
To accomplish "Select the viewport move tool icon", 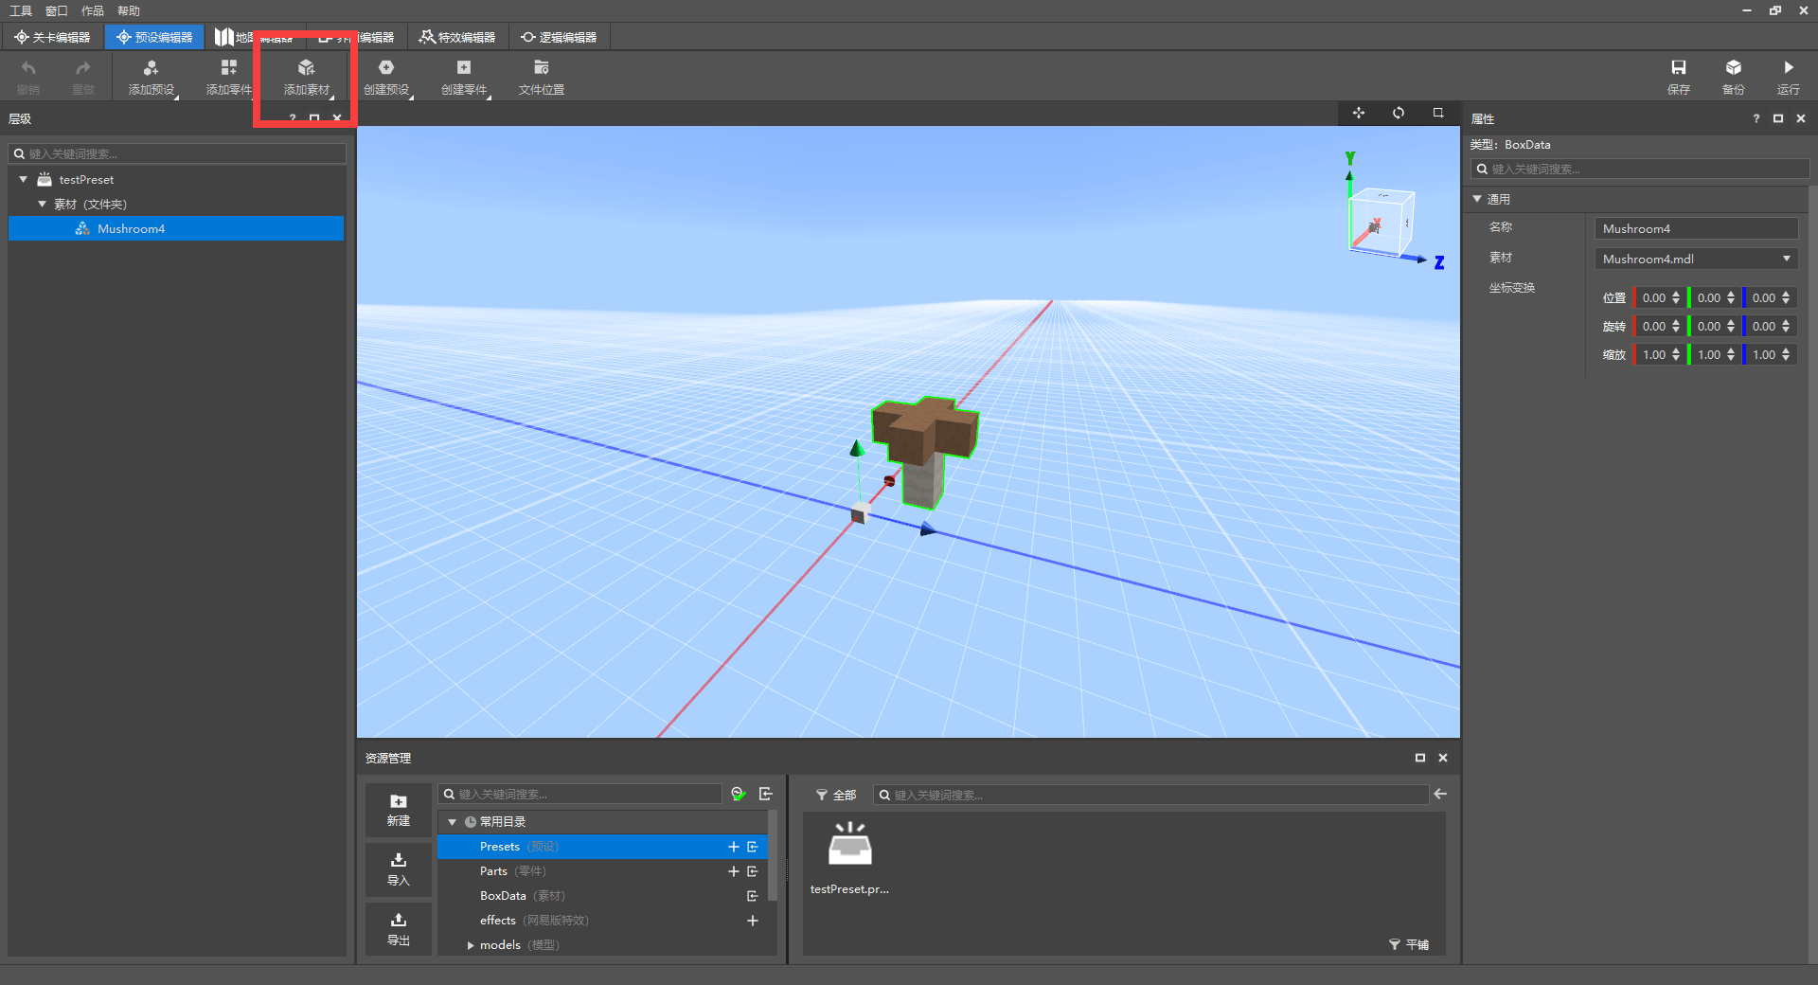I will [x=1359, y=113].
